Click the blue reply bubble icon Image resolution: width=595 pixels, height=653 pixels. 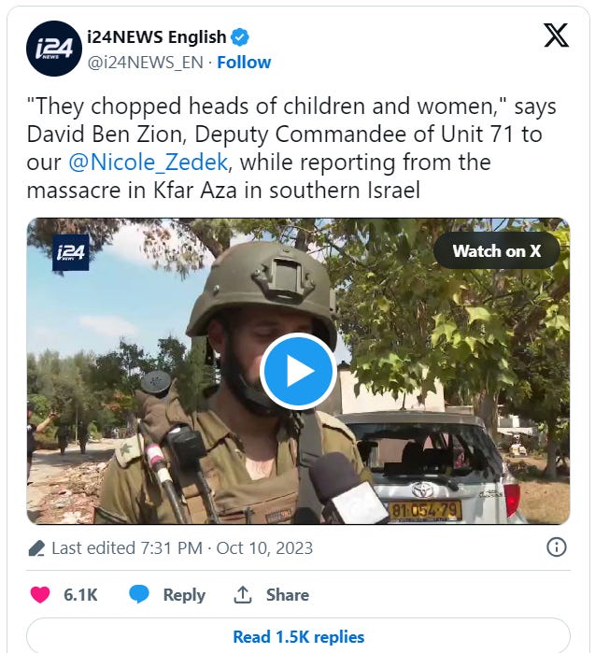tap(139, 594)
